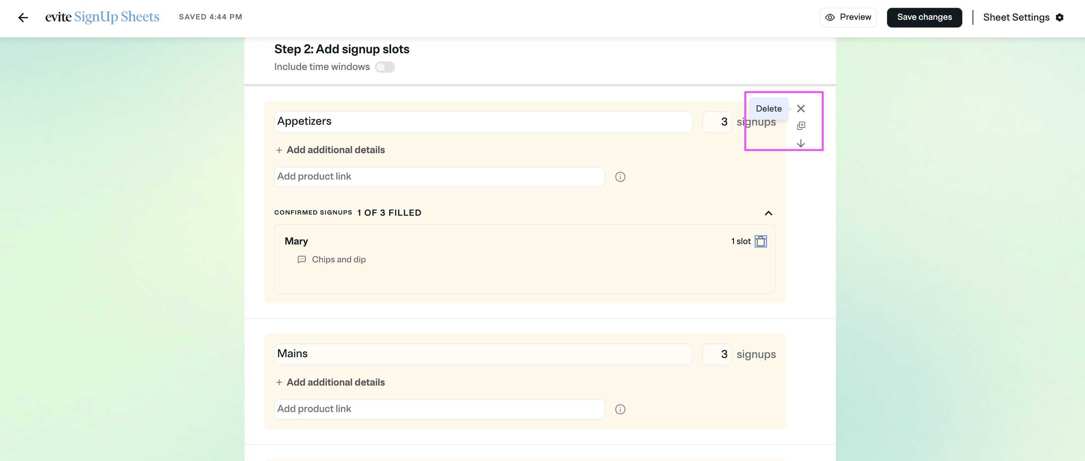The height and width of the screenshot is (461, 1085).
Task: Click info icon beside Appetizers product link
Action: [620, 176]
